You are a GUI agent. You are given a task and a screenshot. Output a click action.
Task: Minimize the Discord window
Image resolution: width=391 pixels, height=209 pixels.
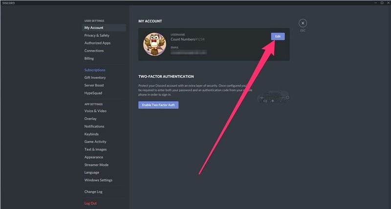coord(373,2)
